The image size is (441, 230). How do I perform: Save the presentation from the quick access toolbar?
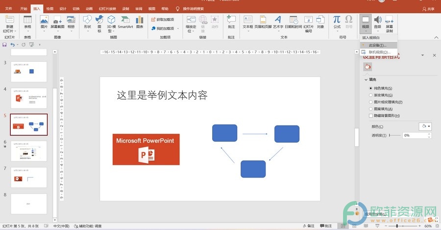[4, 45]
